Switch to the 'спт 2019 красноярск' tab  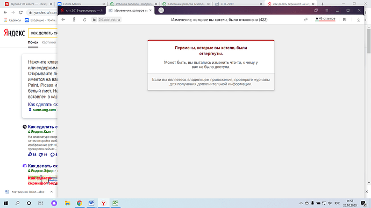(x=82, y=10)
